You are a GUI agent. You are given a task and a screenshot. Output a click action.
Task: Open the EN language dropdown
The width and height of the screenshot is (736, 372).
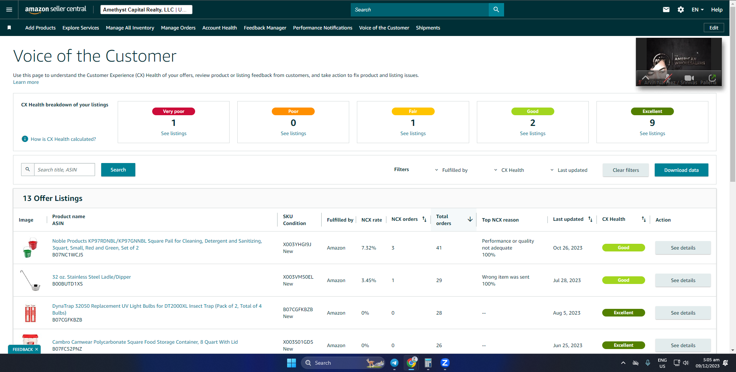click(698, 10)
